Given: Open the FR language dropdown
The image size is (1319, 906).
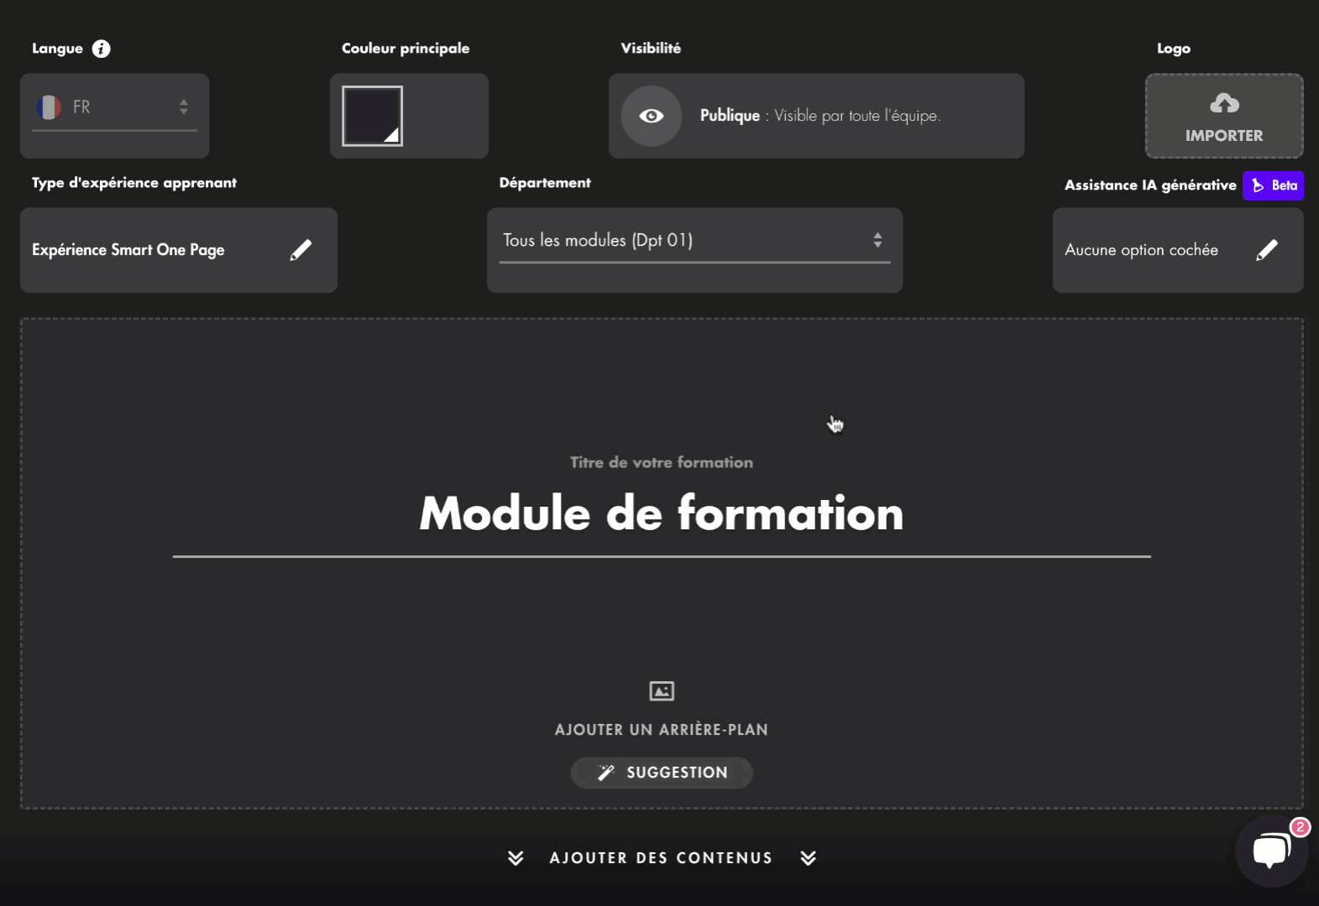Looking at the screenshot, I should pos(114,107).
